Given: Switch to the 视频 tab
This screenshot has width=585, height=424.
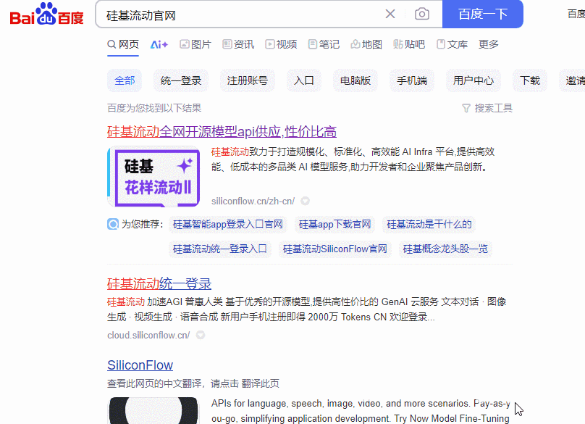Looking at the screenshot, I should [281, 44].
